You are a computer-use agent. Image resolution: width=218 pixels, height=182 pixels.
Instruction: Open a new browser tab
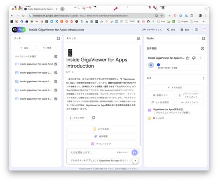click(x=62, y=9)
